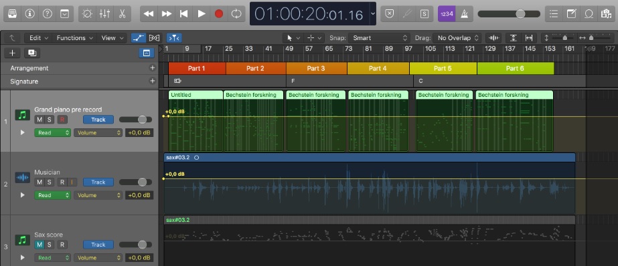Adjust the master volume slider
Viewport: 618px width, 266px height.
click(x=509, y=14)
